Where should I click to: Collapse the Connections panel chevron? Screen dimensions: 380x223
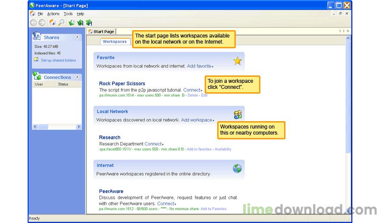click(x=77, y=77)
